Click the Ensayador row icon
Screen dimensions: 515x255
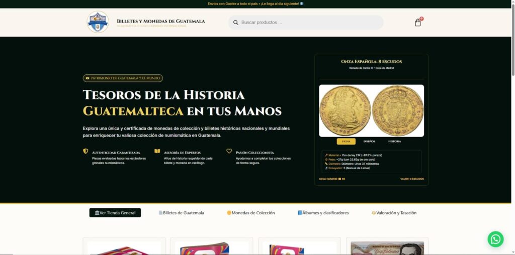click(x=326, y=168)
